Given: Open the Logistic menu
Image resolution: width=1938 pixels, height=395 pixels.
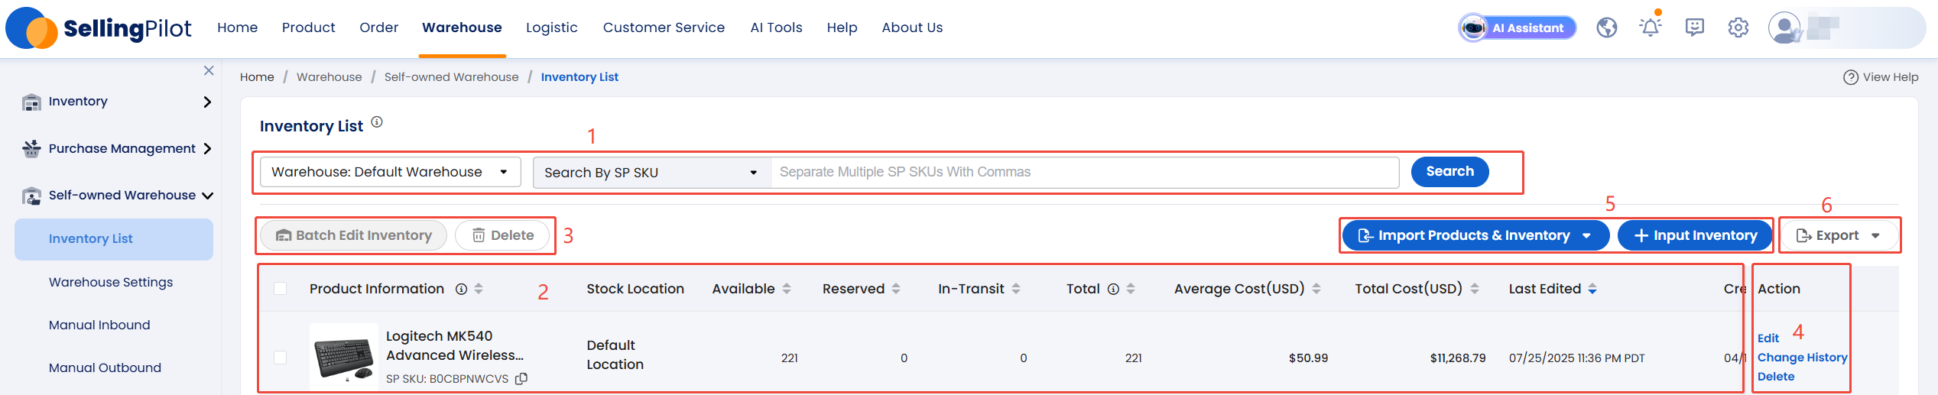Looking at the screenshot, I should point(551,28).
